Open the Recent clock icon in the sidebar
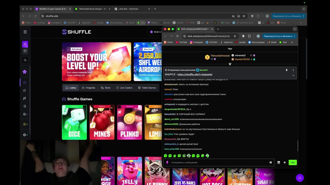 24,106
